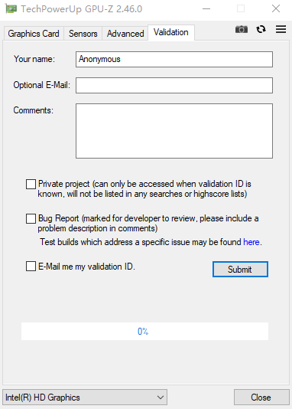Switch to the Graphics Card tab
This screenshot has height=409, width=292.
coord(34,34)
